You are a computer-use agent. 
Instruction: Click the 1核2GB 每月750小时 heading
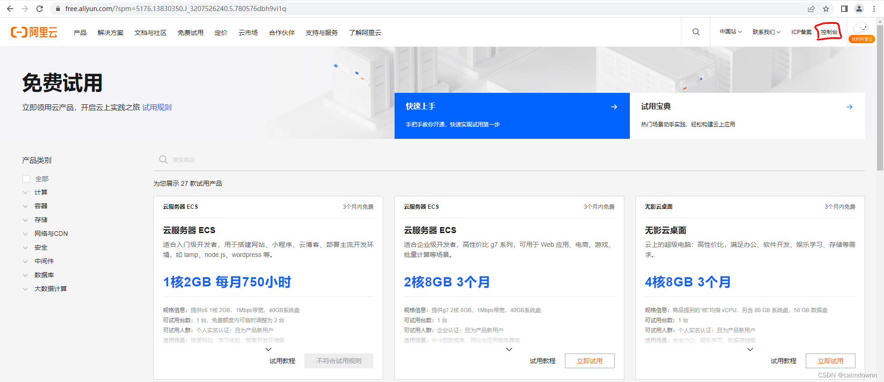click(227, 282)
